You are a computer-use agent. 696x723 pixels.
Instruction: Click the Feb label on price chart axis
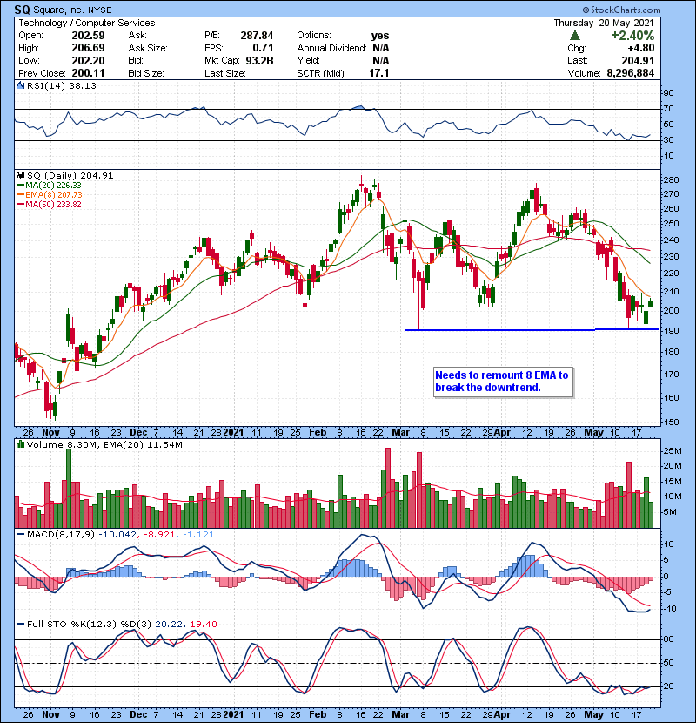point(318,433)
